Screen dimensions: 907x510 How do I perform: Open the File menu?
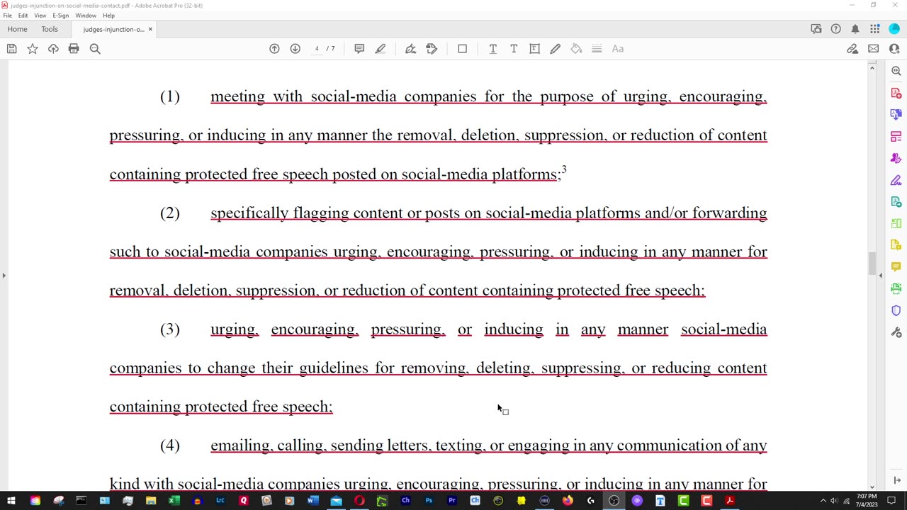pos(7,16)
